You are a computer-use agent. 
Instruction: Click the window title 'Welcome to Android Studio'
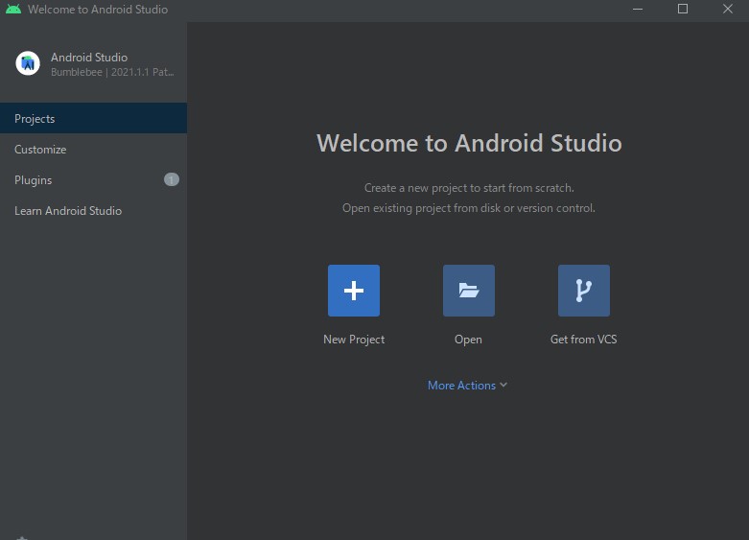click(x=98, y=9)
